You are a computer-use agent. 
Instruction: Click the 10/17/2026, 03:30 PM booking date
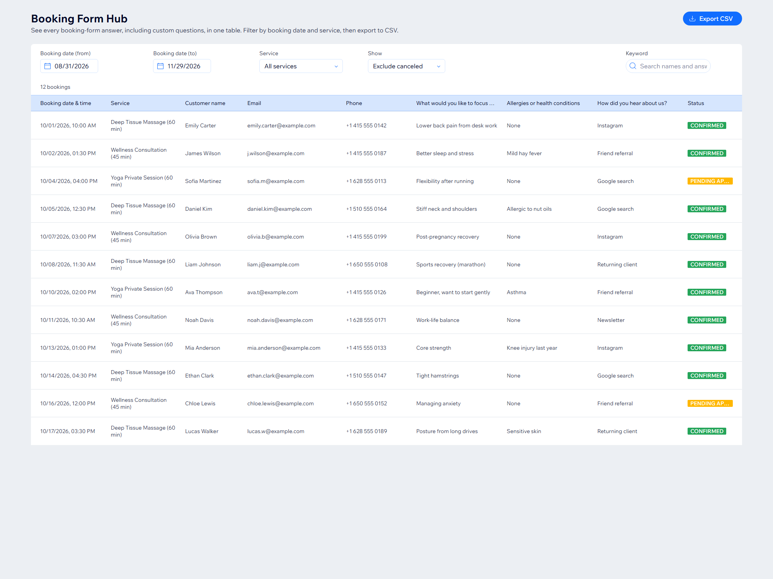click(x=68, y=431)
